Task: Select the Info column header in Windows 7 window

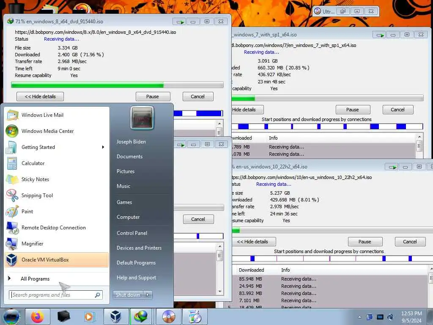Action: [x=274, y=138]
